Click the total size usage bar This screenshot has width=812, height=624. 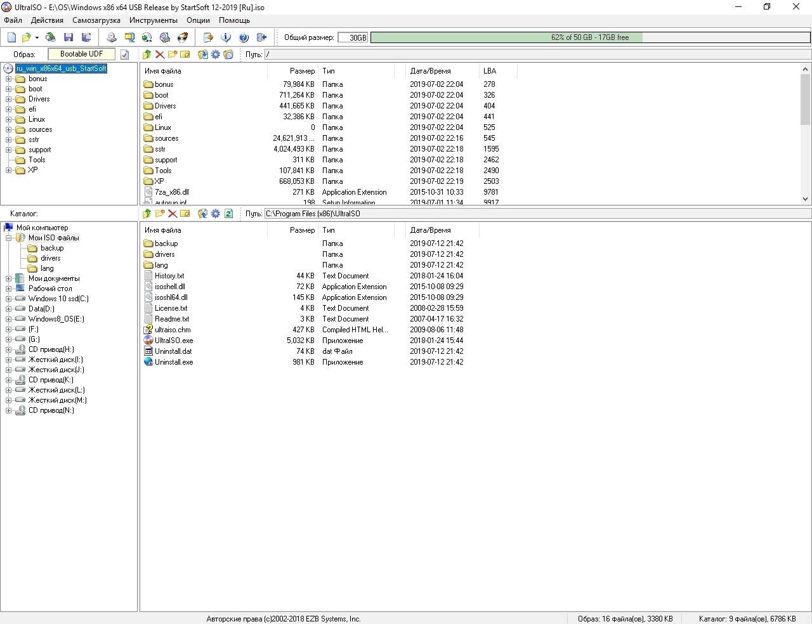(x=590, y=37)
